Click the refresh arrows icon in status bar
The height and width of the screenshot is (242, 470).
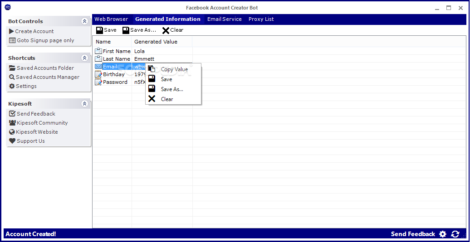[x=455, y=234]
